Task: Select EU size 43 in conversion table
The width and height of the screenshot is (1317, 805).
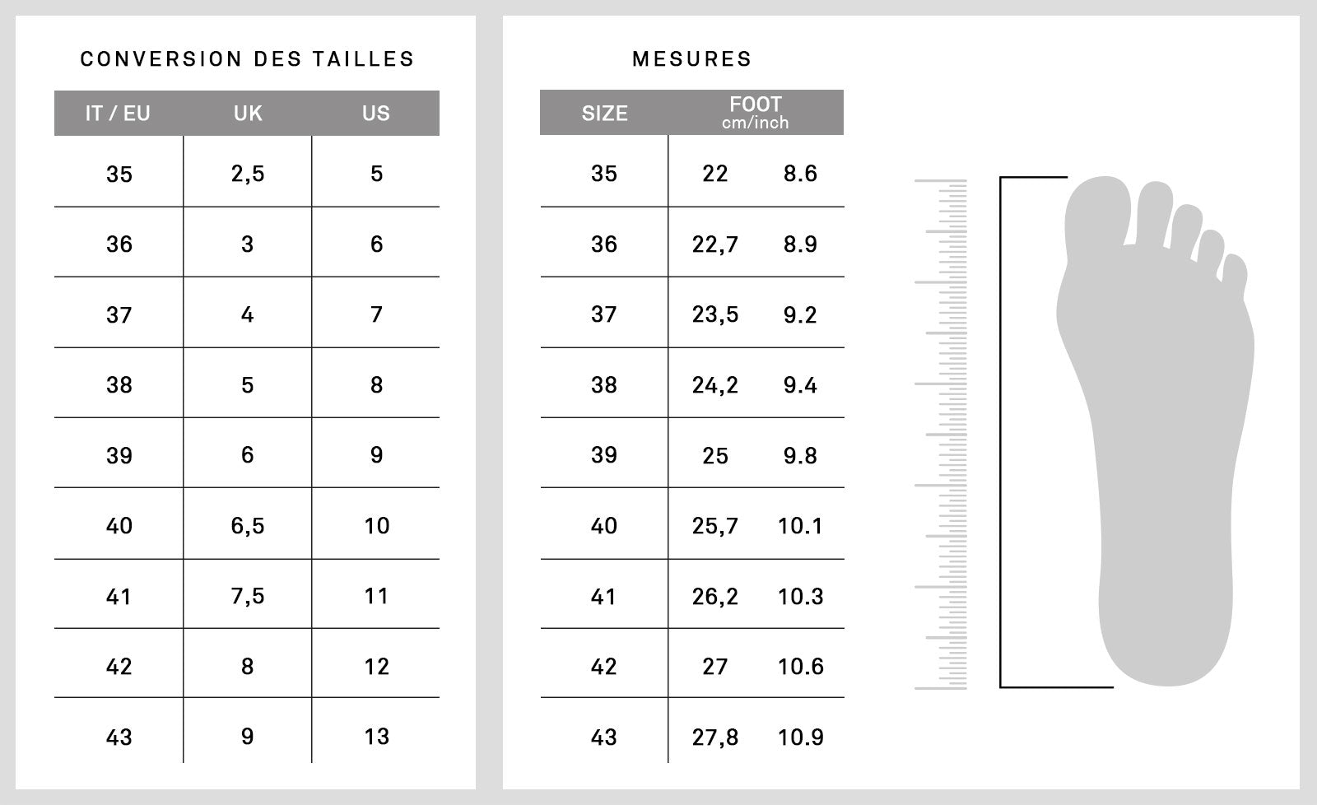Action: click(119, 737)
